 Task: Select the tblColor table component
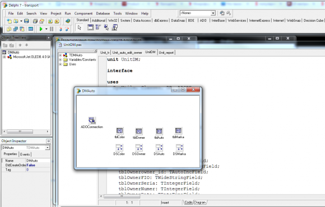click(x=119, y=130)
